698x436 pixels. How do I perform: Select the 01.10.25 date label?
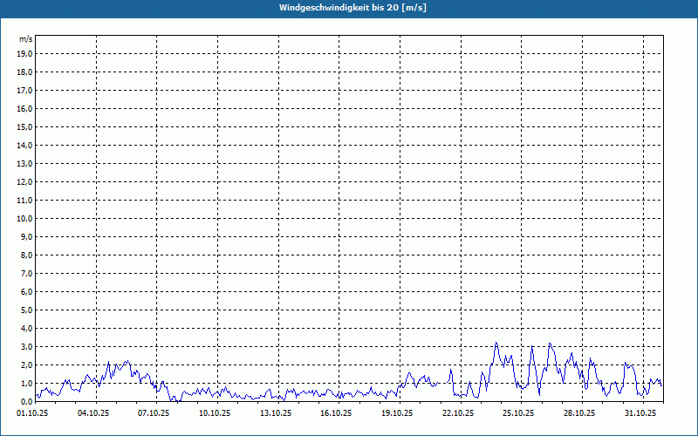pyautogui.click(x=32, y=413)
